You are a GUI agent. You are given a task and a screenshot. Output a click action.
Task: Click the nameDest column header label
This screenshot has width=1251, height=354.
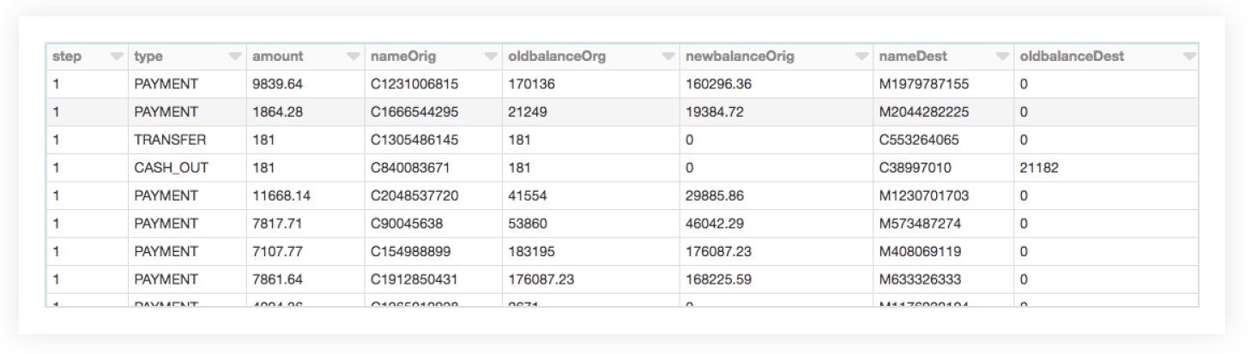(x=913, y=57)
